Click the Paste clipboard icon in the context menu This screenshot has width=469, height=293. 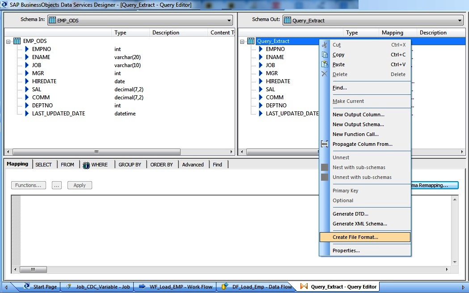[325, 64]
